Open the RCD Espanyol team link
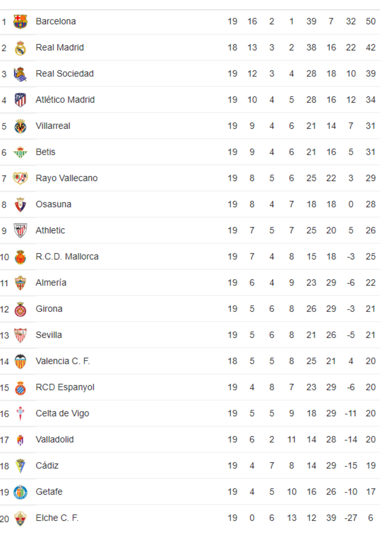Screen dimensions: 380x537 [x=65, y=387]
